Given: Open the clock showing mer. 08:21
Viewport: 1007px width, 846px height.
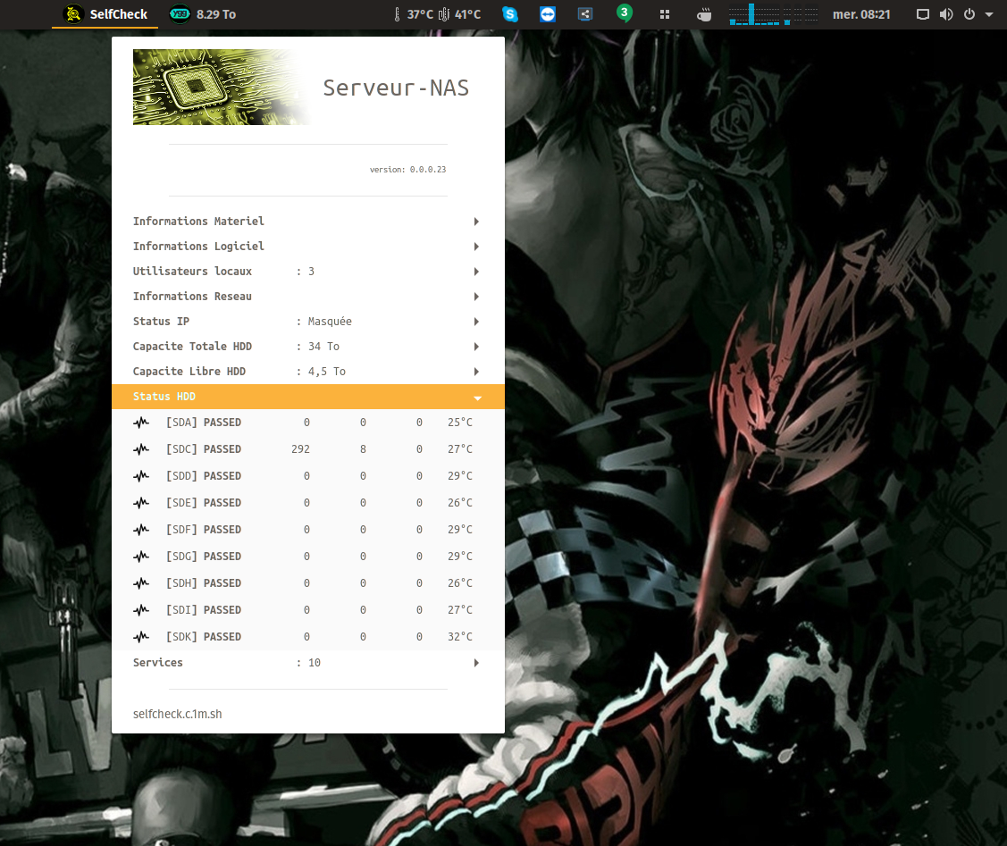Looking at the screenshot, I should (x=861, y=14).
